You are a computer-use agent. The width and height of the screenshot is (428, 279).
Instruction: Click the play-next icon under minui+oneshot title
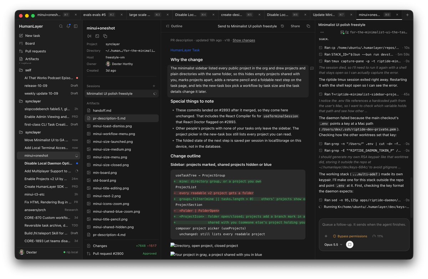pos(89,36)
